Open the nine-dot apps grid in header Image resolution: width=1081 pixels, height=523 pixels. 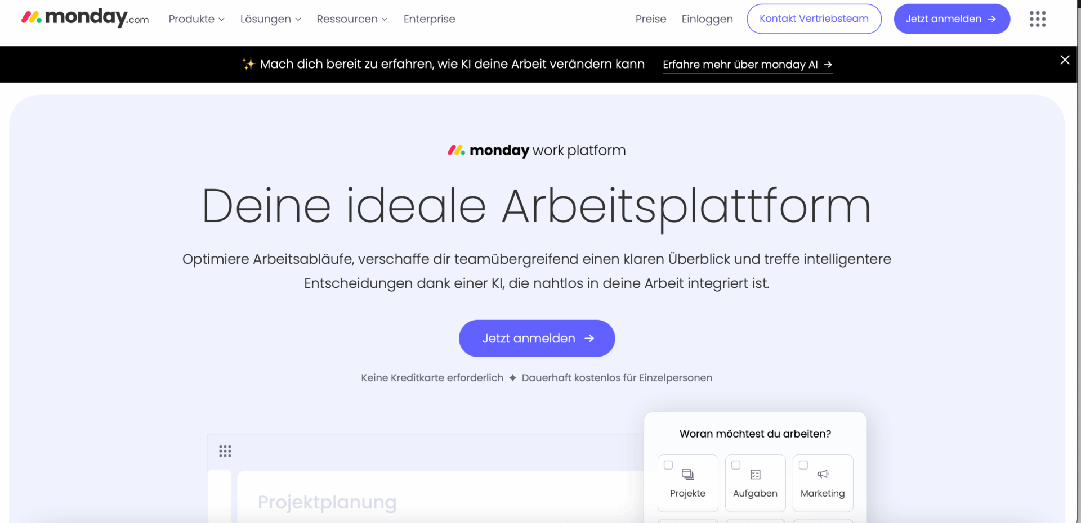[1037, 19]
